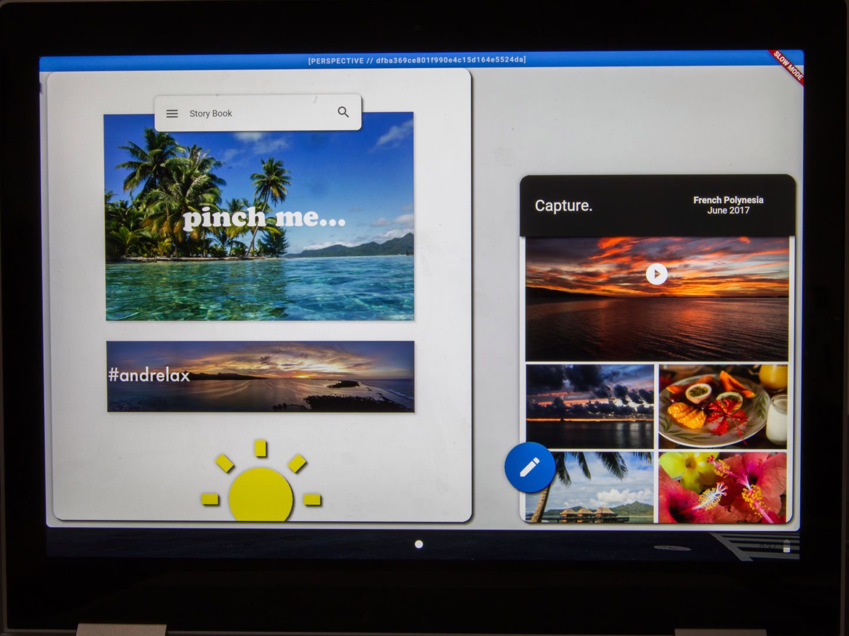Play the sunset video
This screenshot has width=849, height=636.
[x=656, y=274]
